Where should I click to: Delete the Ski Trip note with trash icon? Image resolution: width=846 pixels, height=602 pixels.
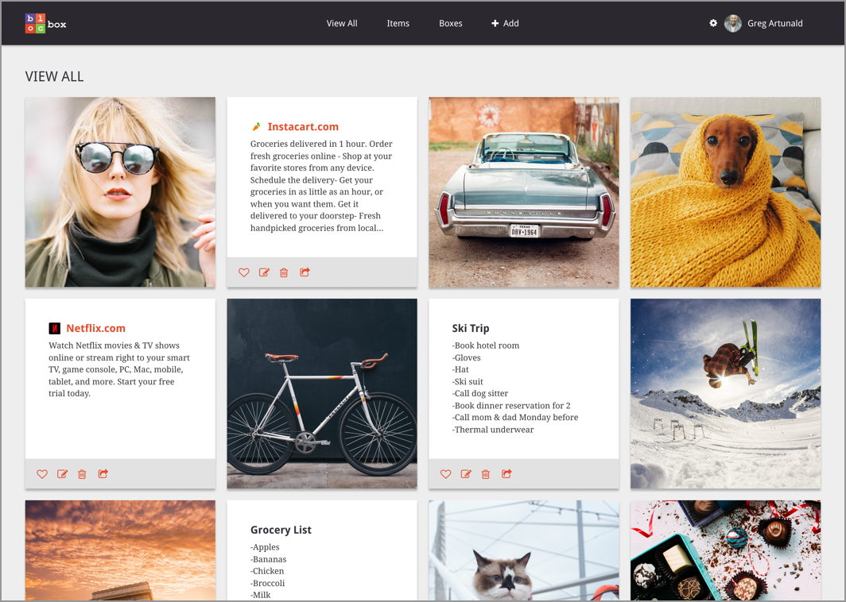pyautogui.click(x=486, y=473)
